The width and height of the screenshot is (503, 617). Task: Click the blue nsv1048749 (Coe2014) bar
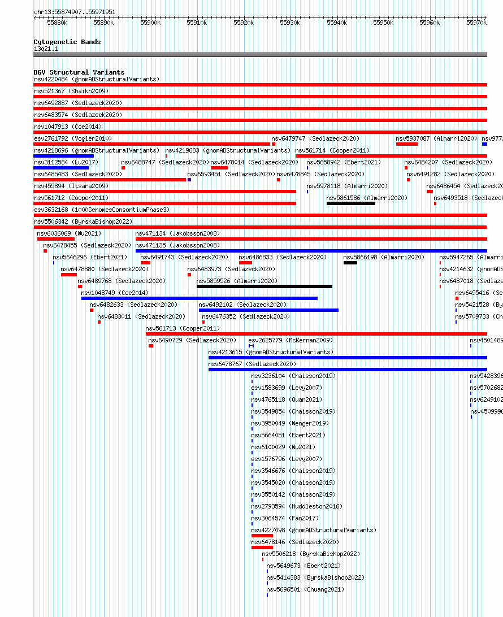click(x=199, y=298)
